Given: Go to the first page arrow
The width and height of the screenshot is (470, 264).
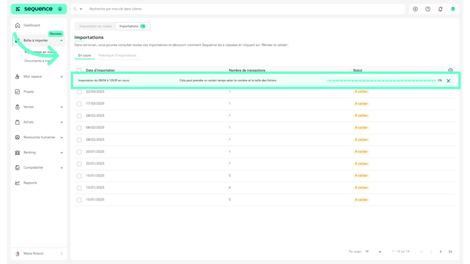Looking at the screenshot, I should point(421,252).
